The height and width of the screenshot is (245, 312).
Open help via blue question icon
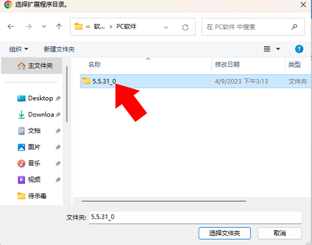299,49
